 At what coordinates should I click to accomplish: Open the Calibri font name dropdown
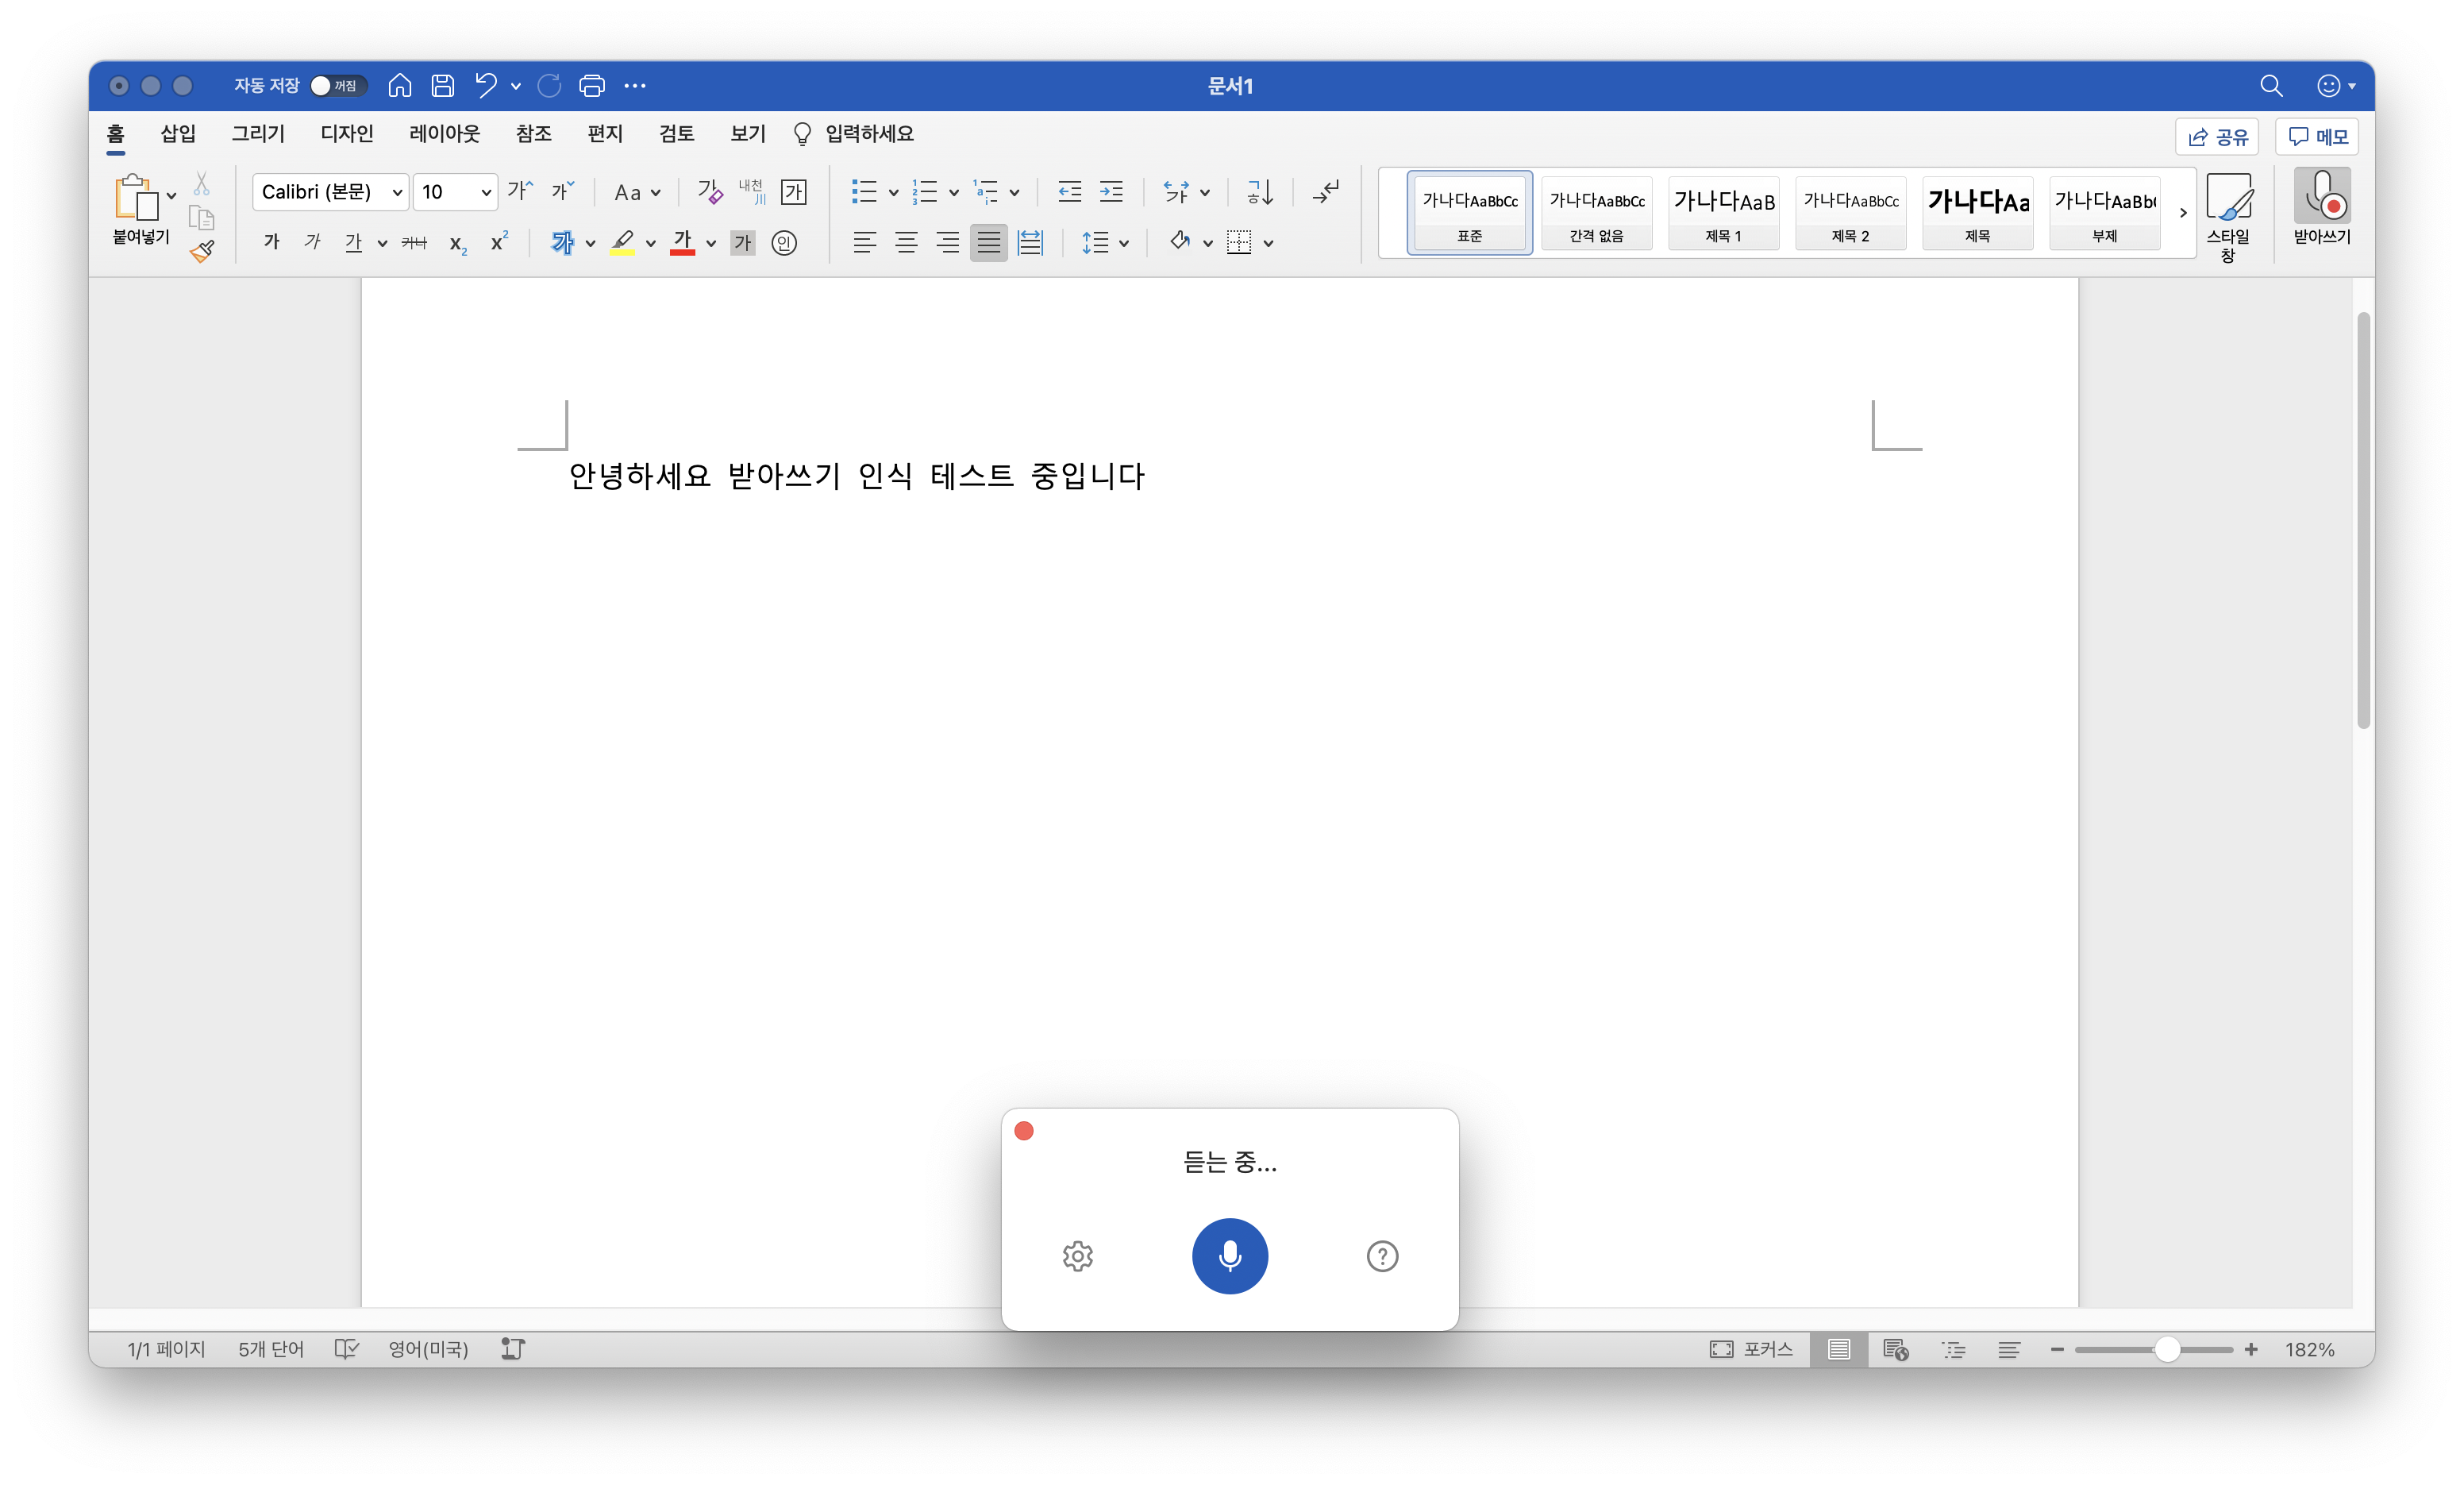pyautogui.click(x=397, y=192)
